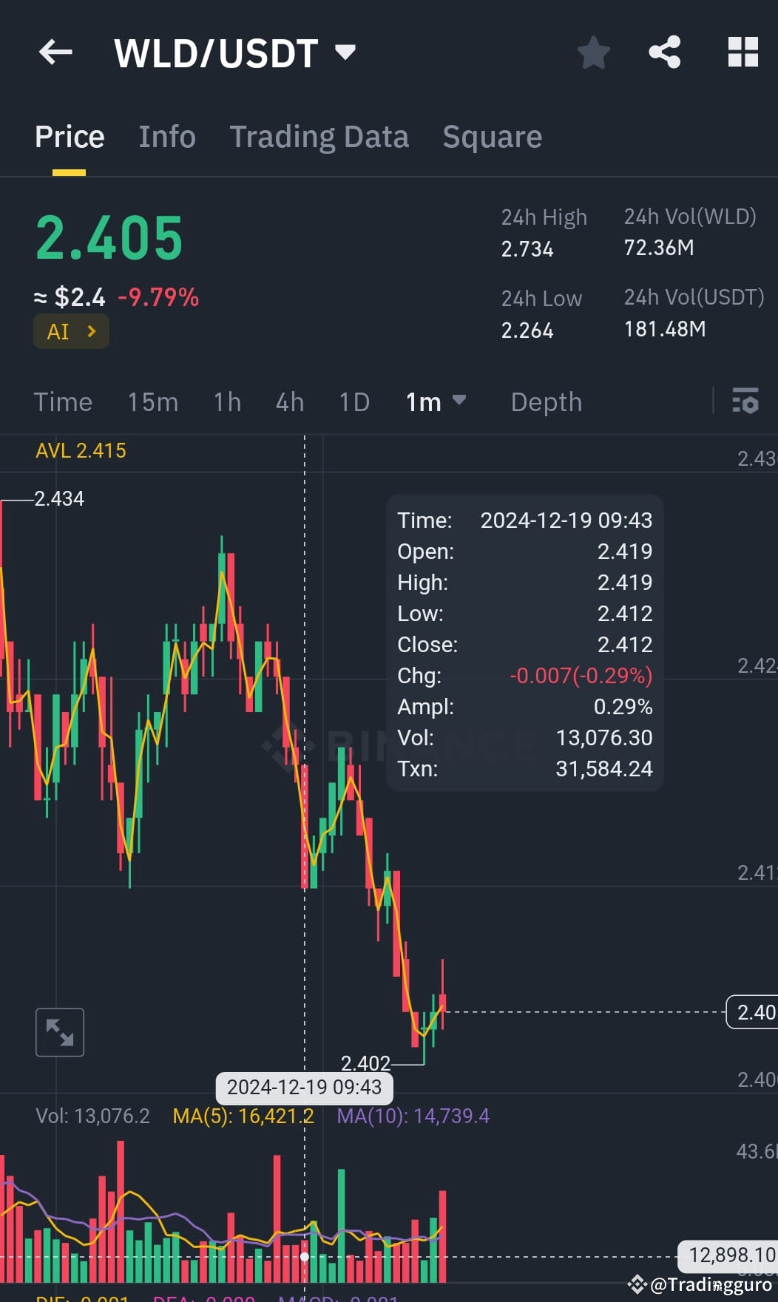Select the Info tab
This screenshot has height=1302, width=778.
[166, 137]
